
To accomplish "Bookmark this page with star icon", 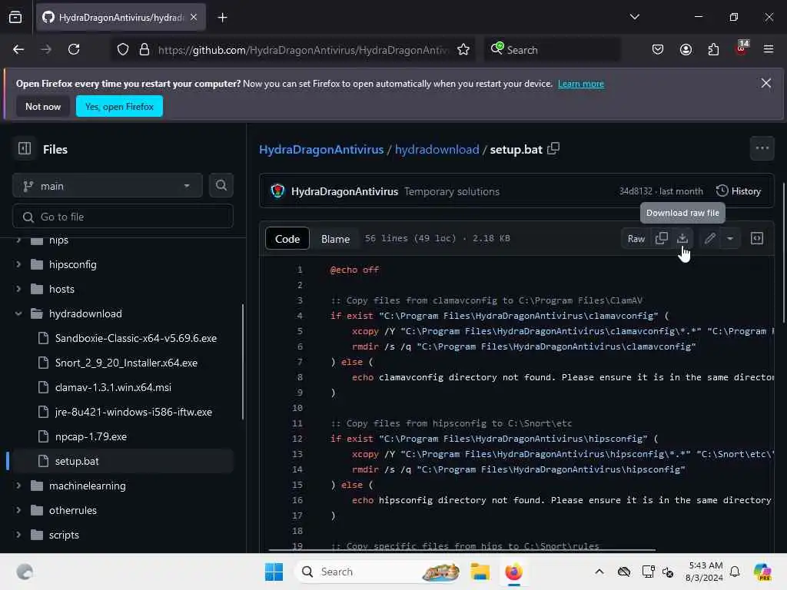I will point(463,50).
